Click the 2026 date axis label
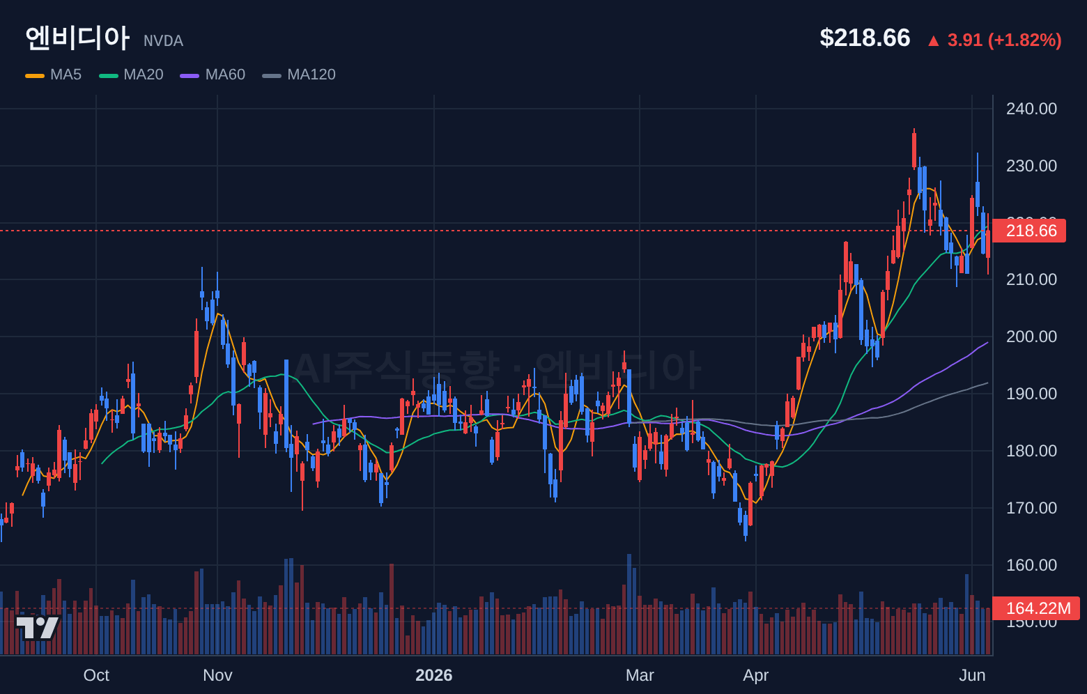Image resolution: width=1087 pixels, height=694 pixels. (434, 675)
